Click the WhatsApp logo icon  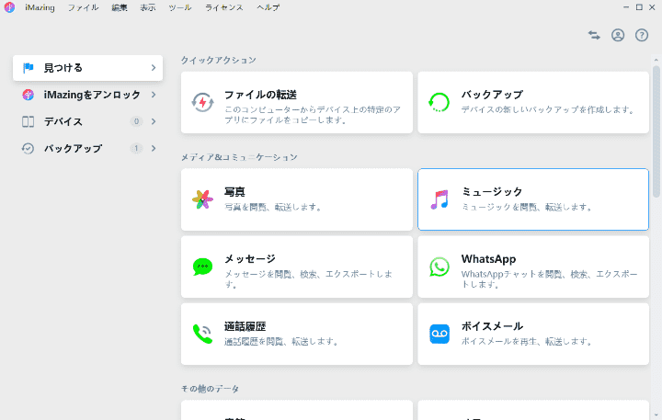(439, 267)
